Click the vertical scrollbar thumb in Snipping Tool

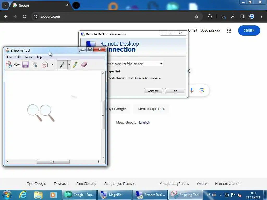[103, 115]
